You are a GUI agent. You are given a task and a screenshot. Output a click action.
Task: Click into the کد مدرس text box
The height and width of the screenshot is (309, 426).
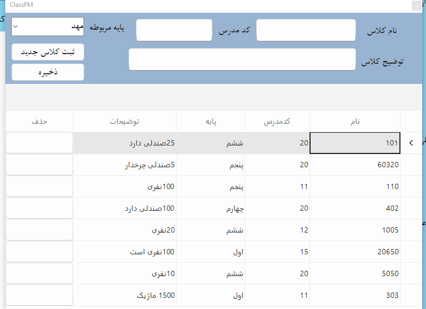pos(174,30)
